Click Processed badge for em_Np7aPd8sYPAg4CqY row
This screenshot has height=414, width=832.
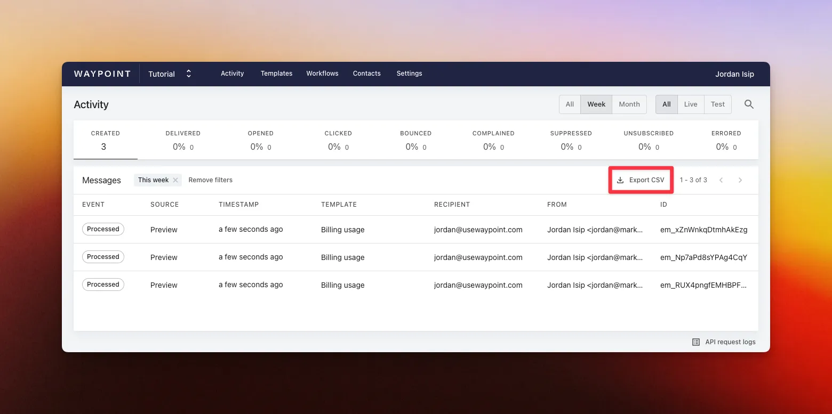(x=103, y=257)
